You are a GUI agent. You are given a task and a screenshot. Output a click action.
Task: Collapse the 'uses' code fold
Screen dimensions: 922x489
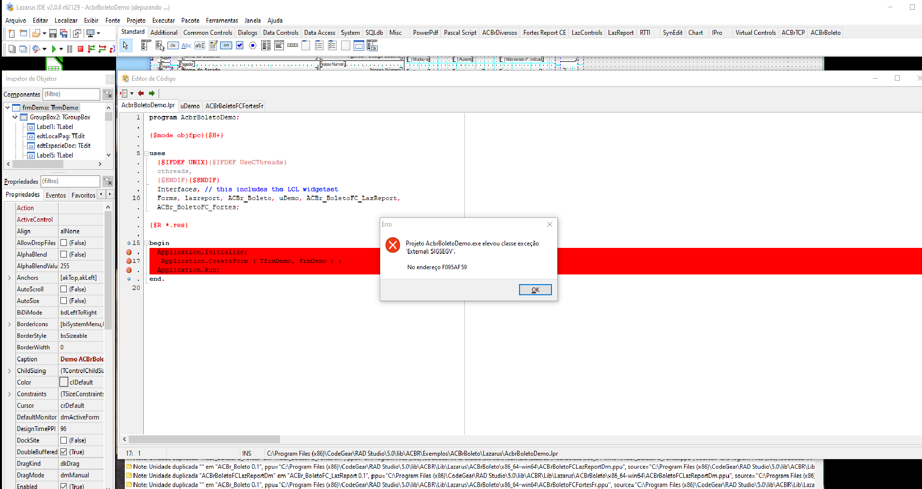[146, 153]
